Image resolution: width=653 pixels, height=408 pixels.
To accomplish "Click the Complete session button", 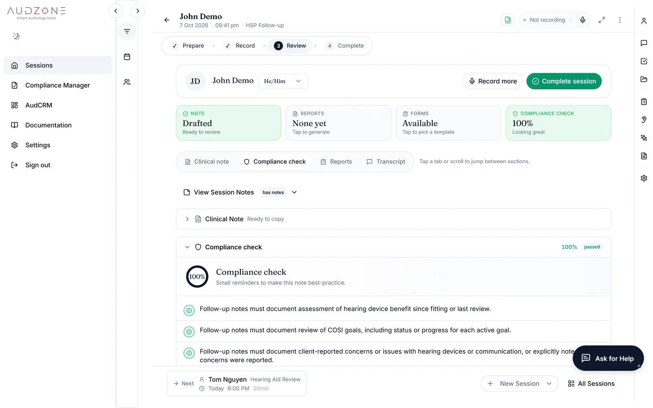I will coord(564,81).
